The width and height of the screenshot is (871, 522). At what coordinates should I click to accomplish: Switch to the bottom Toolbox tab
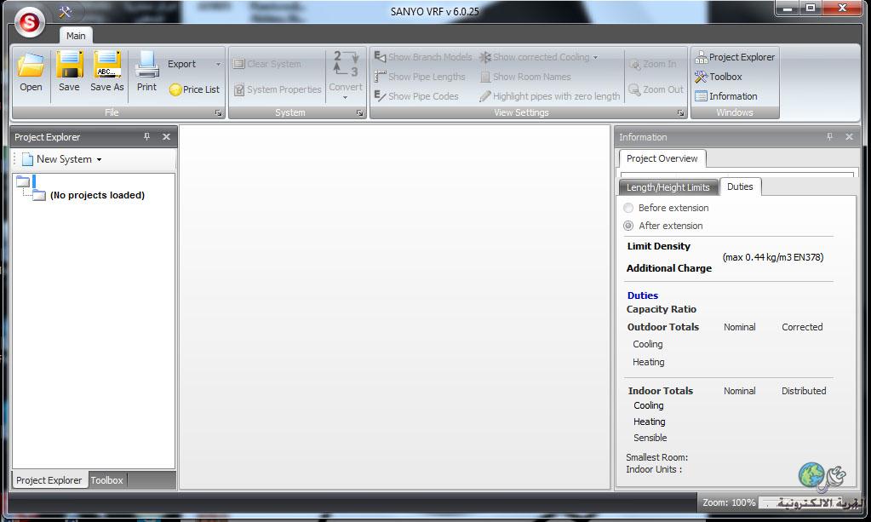[107, 480]
